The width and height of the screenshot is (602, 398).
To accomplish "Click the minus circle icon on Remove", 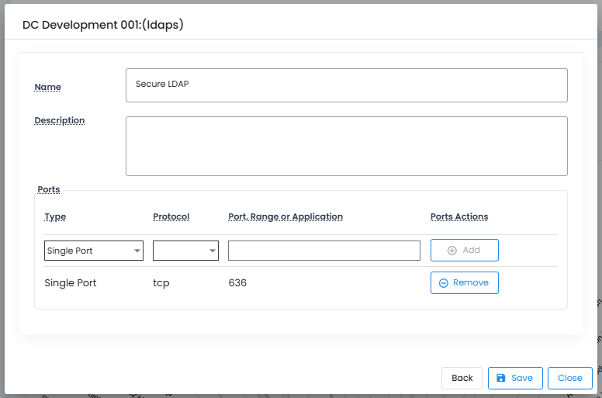I will (444, 283).
